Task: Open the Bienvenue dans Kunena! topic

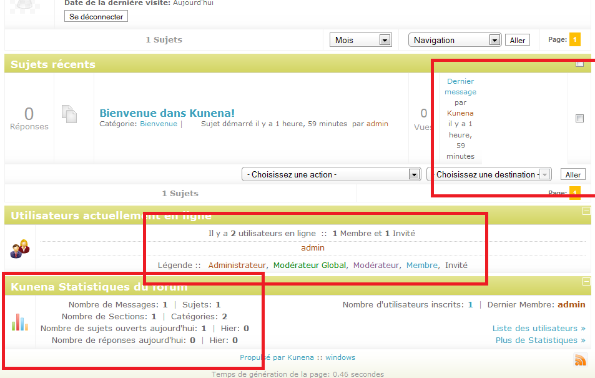Action: [x=167, y=113]
